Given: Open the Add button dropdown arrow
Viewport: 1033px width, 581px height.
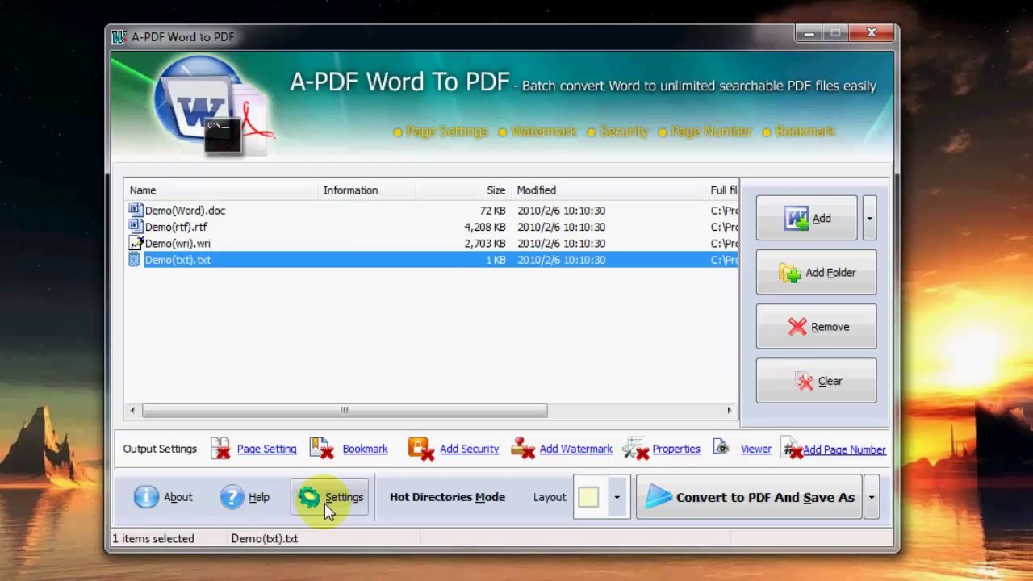Looking at the screenshot, I should (869, 218).
